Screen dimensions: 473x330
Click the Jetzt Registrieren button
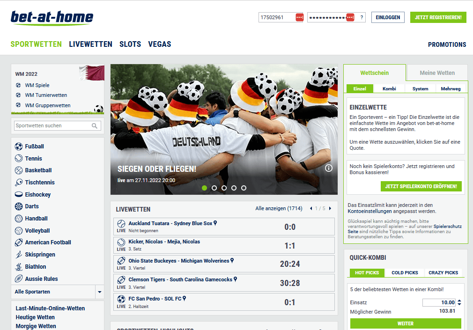click(x=438, y=18)
